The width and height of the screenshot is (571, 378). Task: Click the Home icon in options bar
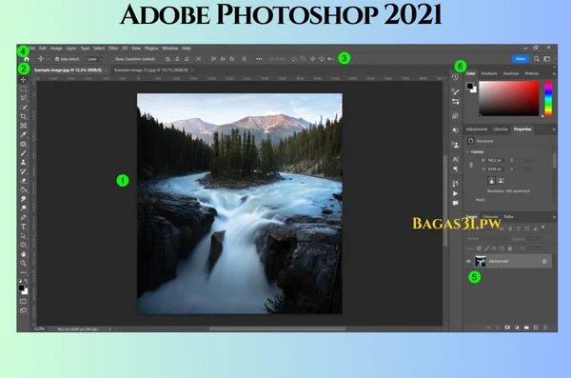27,59
